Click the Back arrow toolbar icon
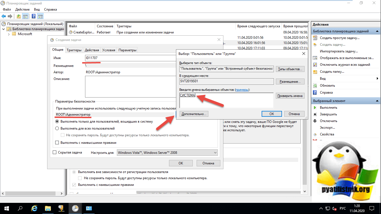The width and height of the screenshot is (381, 214). coord(4,16)
